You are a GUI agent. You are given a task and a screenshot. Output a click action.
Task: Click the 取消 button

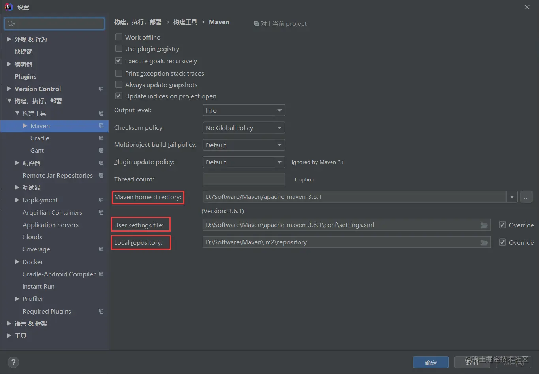point(472,363)
